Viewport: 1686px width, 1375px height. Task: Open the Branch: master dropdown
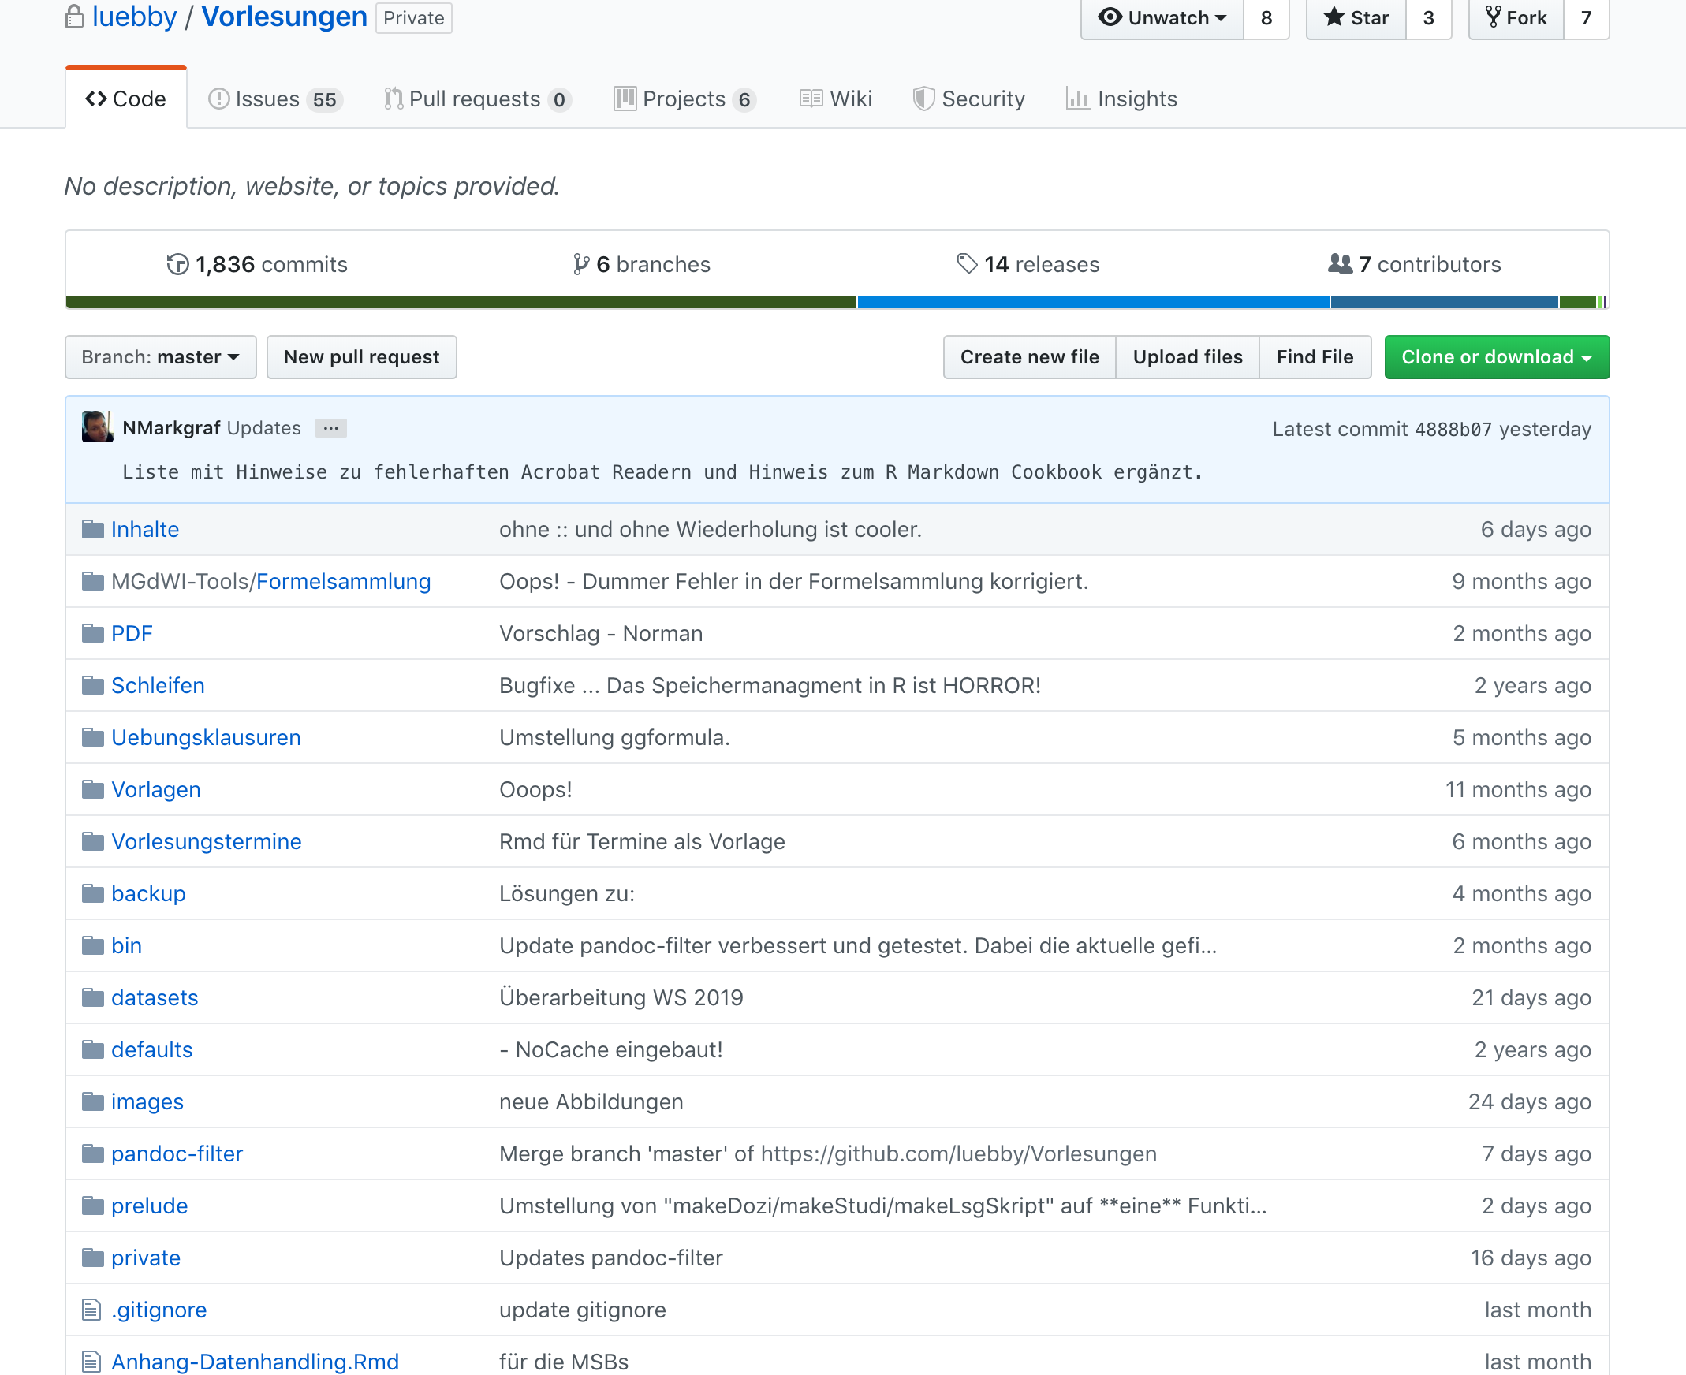[x=161, y=357]
